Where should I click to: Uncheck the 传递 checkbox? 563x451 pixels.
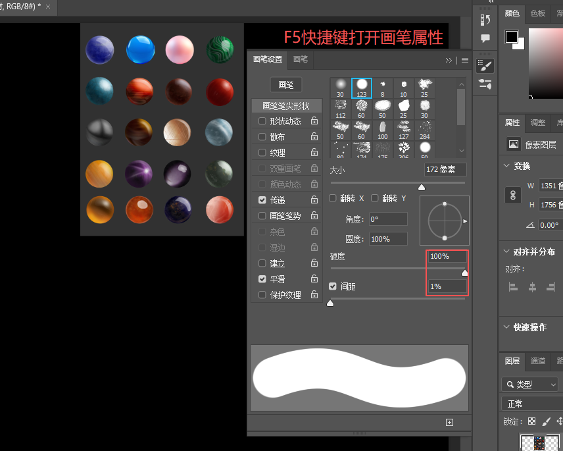click(x=262, y=200)
